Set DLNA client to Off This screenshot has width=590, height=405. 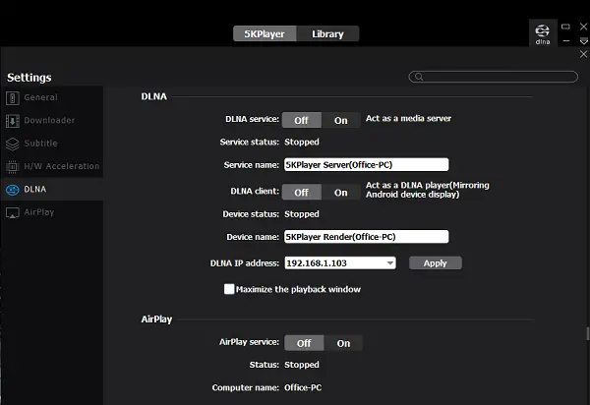pos(302,192)
